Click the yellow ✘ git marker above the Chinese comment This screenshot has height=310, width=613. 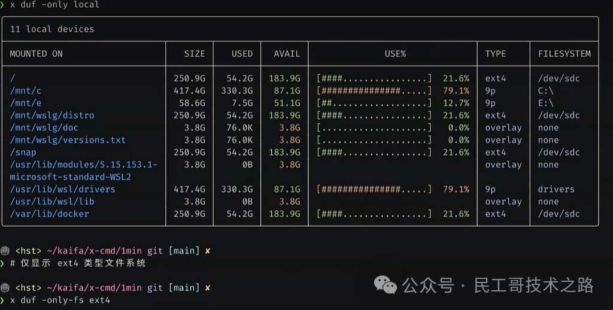coord(208,251)
